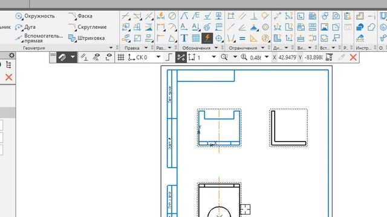Select the center mark crosshair icon

[x=219, y=38]
